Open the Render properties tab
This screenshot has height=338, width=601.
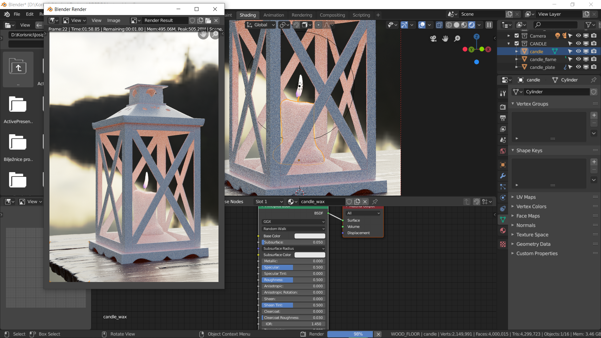pyautogui.click(x=503, y=107)
